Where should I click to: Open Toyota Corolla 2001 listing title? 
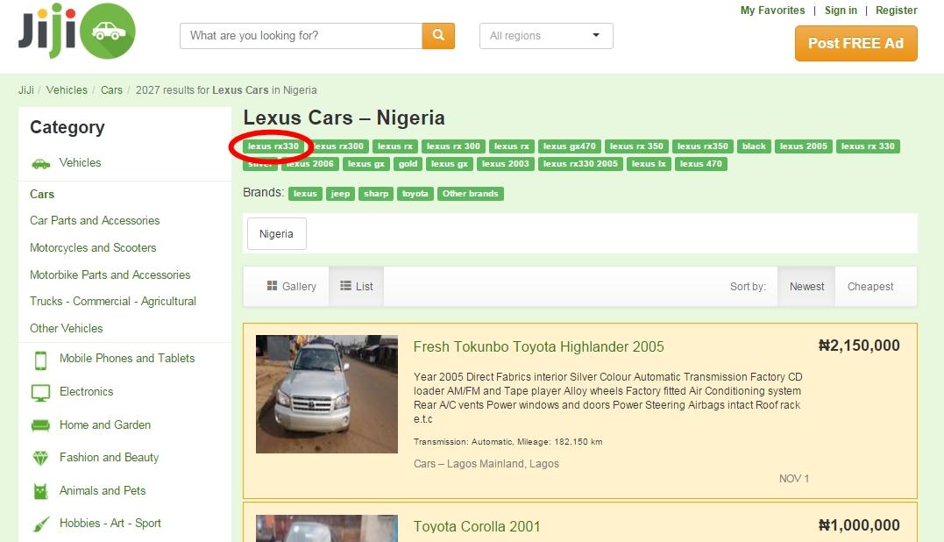477,526
